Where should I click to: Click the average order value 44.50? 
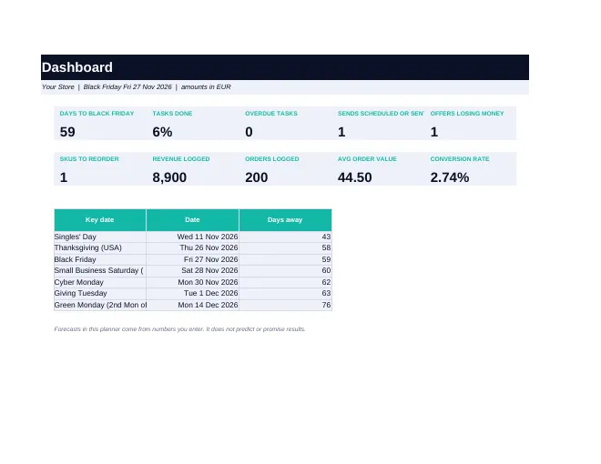354,177
